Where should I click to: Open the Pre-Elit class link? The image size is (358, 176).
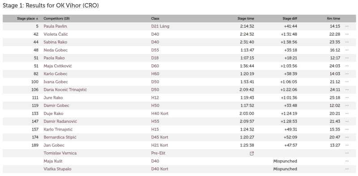[158, 153]
